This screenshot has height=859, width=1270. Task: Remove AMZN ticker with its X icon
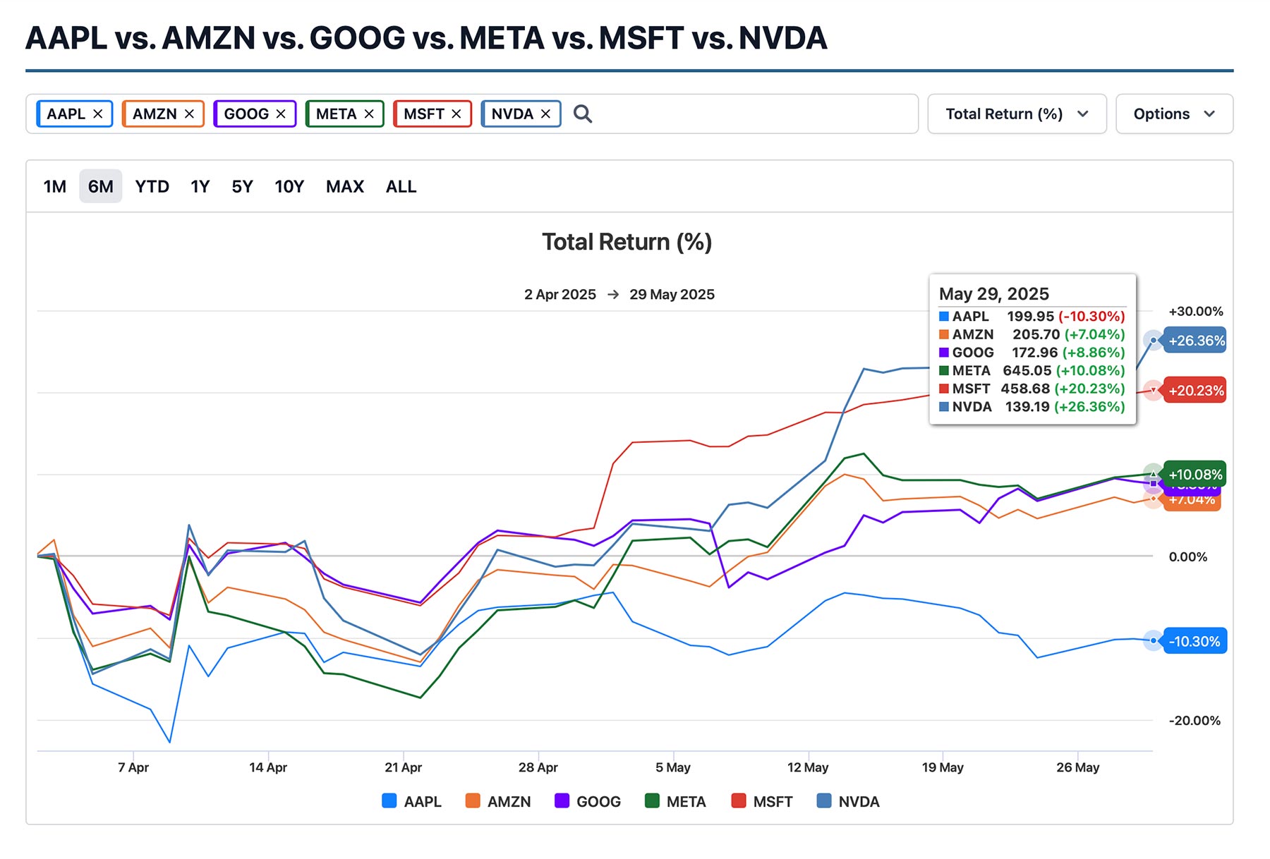pos(189,114)
